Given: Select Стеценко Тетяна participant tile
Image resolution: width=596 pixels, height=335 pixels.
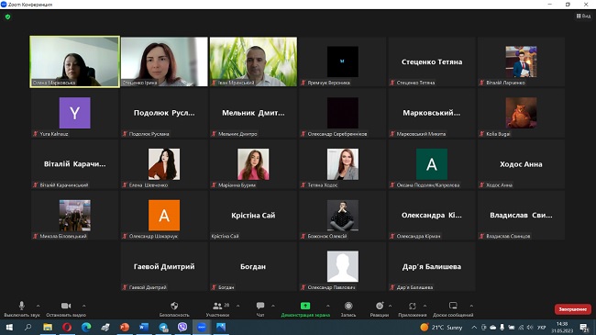Looking at the screenshot, I should 432,61.
